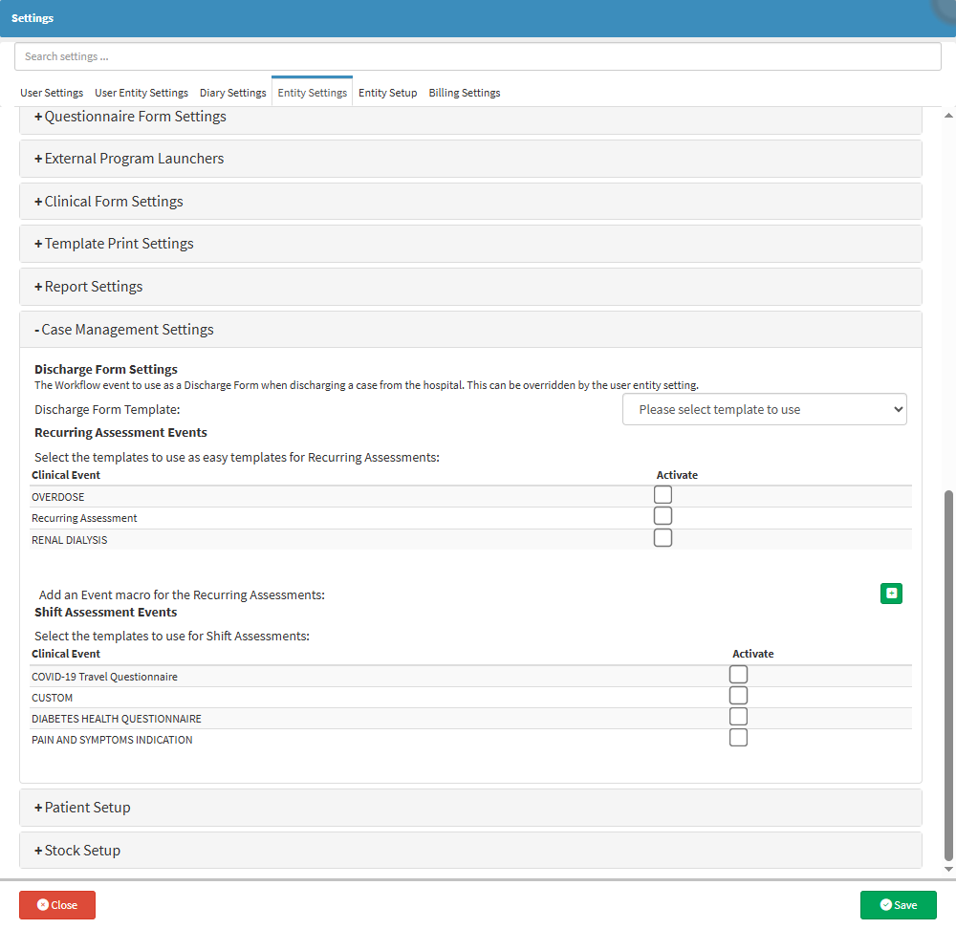The image size is (956, 929).
Task: Focus the Search settings input field
Action: click(x=478, y=56)
